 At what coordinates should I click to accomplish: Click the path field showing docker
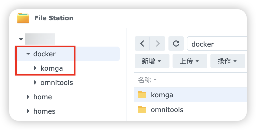[x=218, y=44]
